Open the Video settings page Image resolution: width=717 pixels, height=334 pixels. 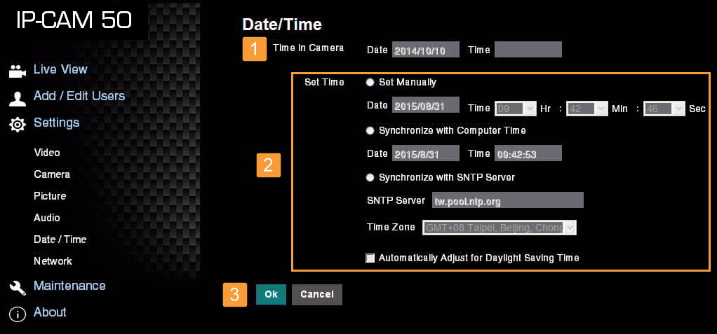point(47,153)
